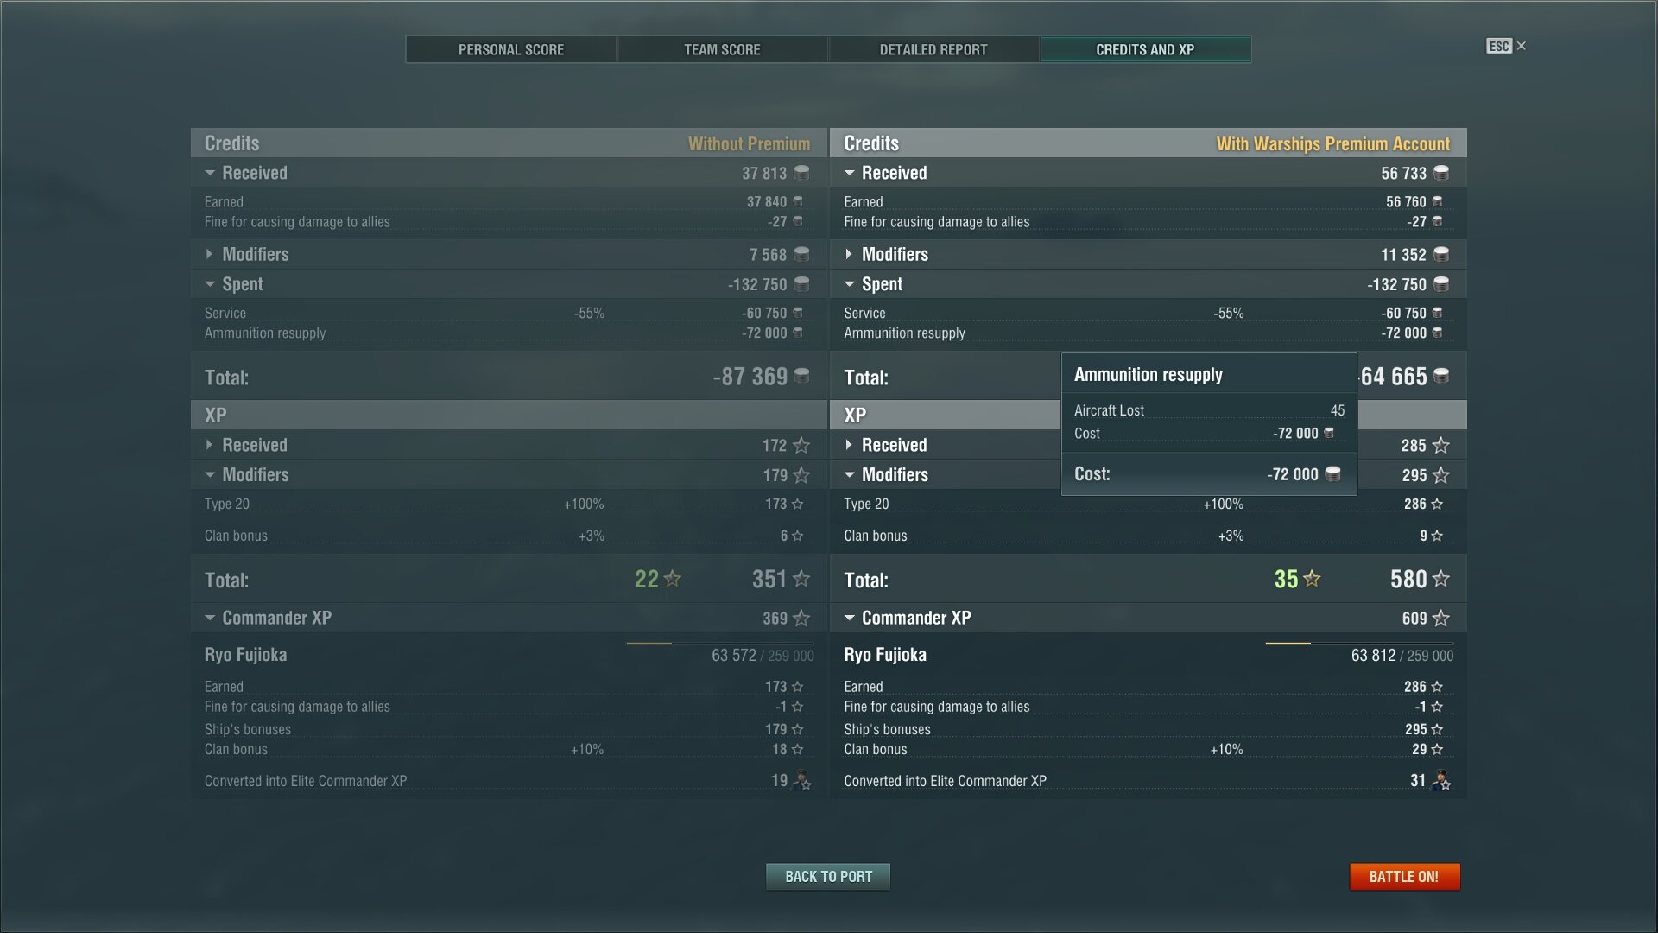The height and width of the screenshot is (933, 1658).
Task: Click Elite Commander XP icon beside 19
Action: (x=801, y=781)
